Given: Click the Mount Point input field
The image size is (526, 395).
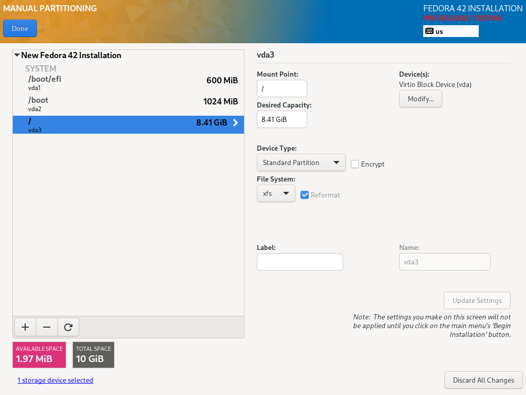Looking at the screenshot, I should coord(282,88).
